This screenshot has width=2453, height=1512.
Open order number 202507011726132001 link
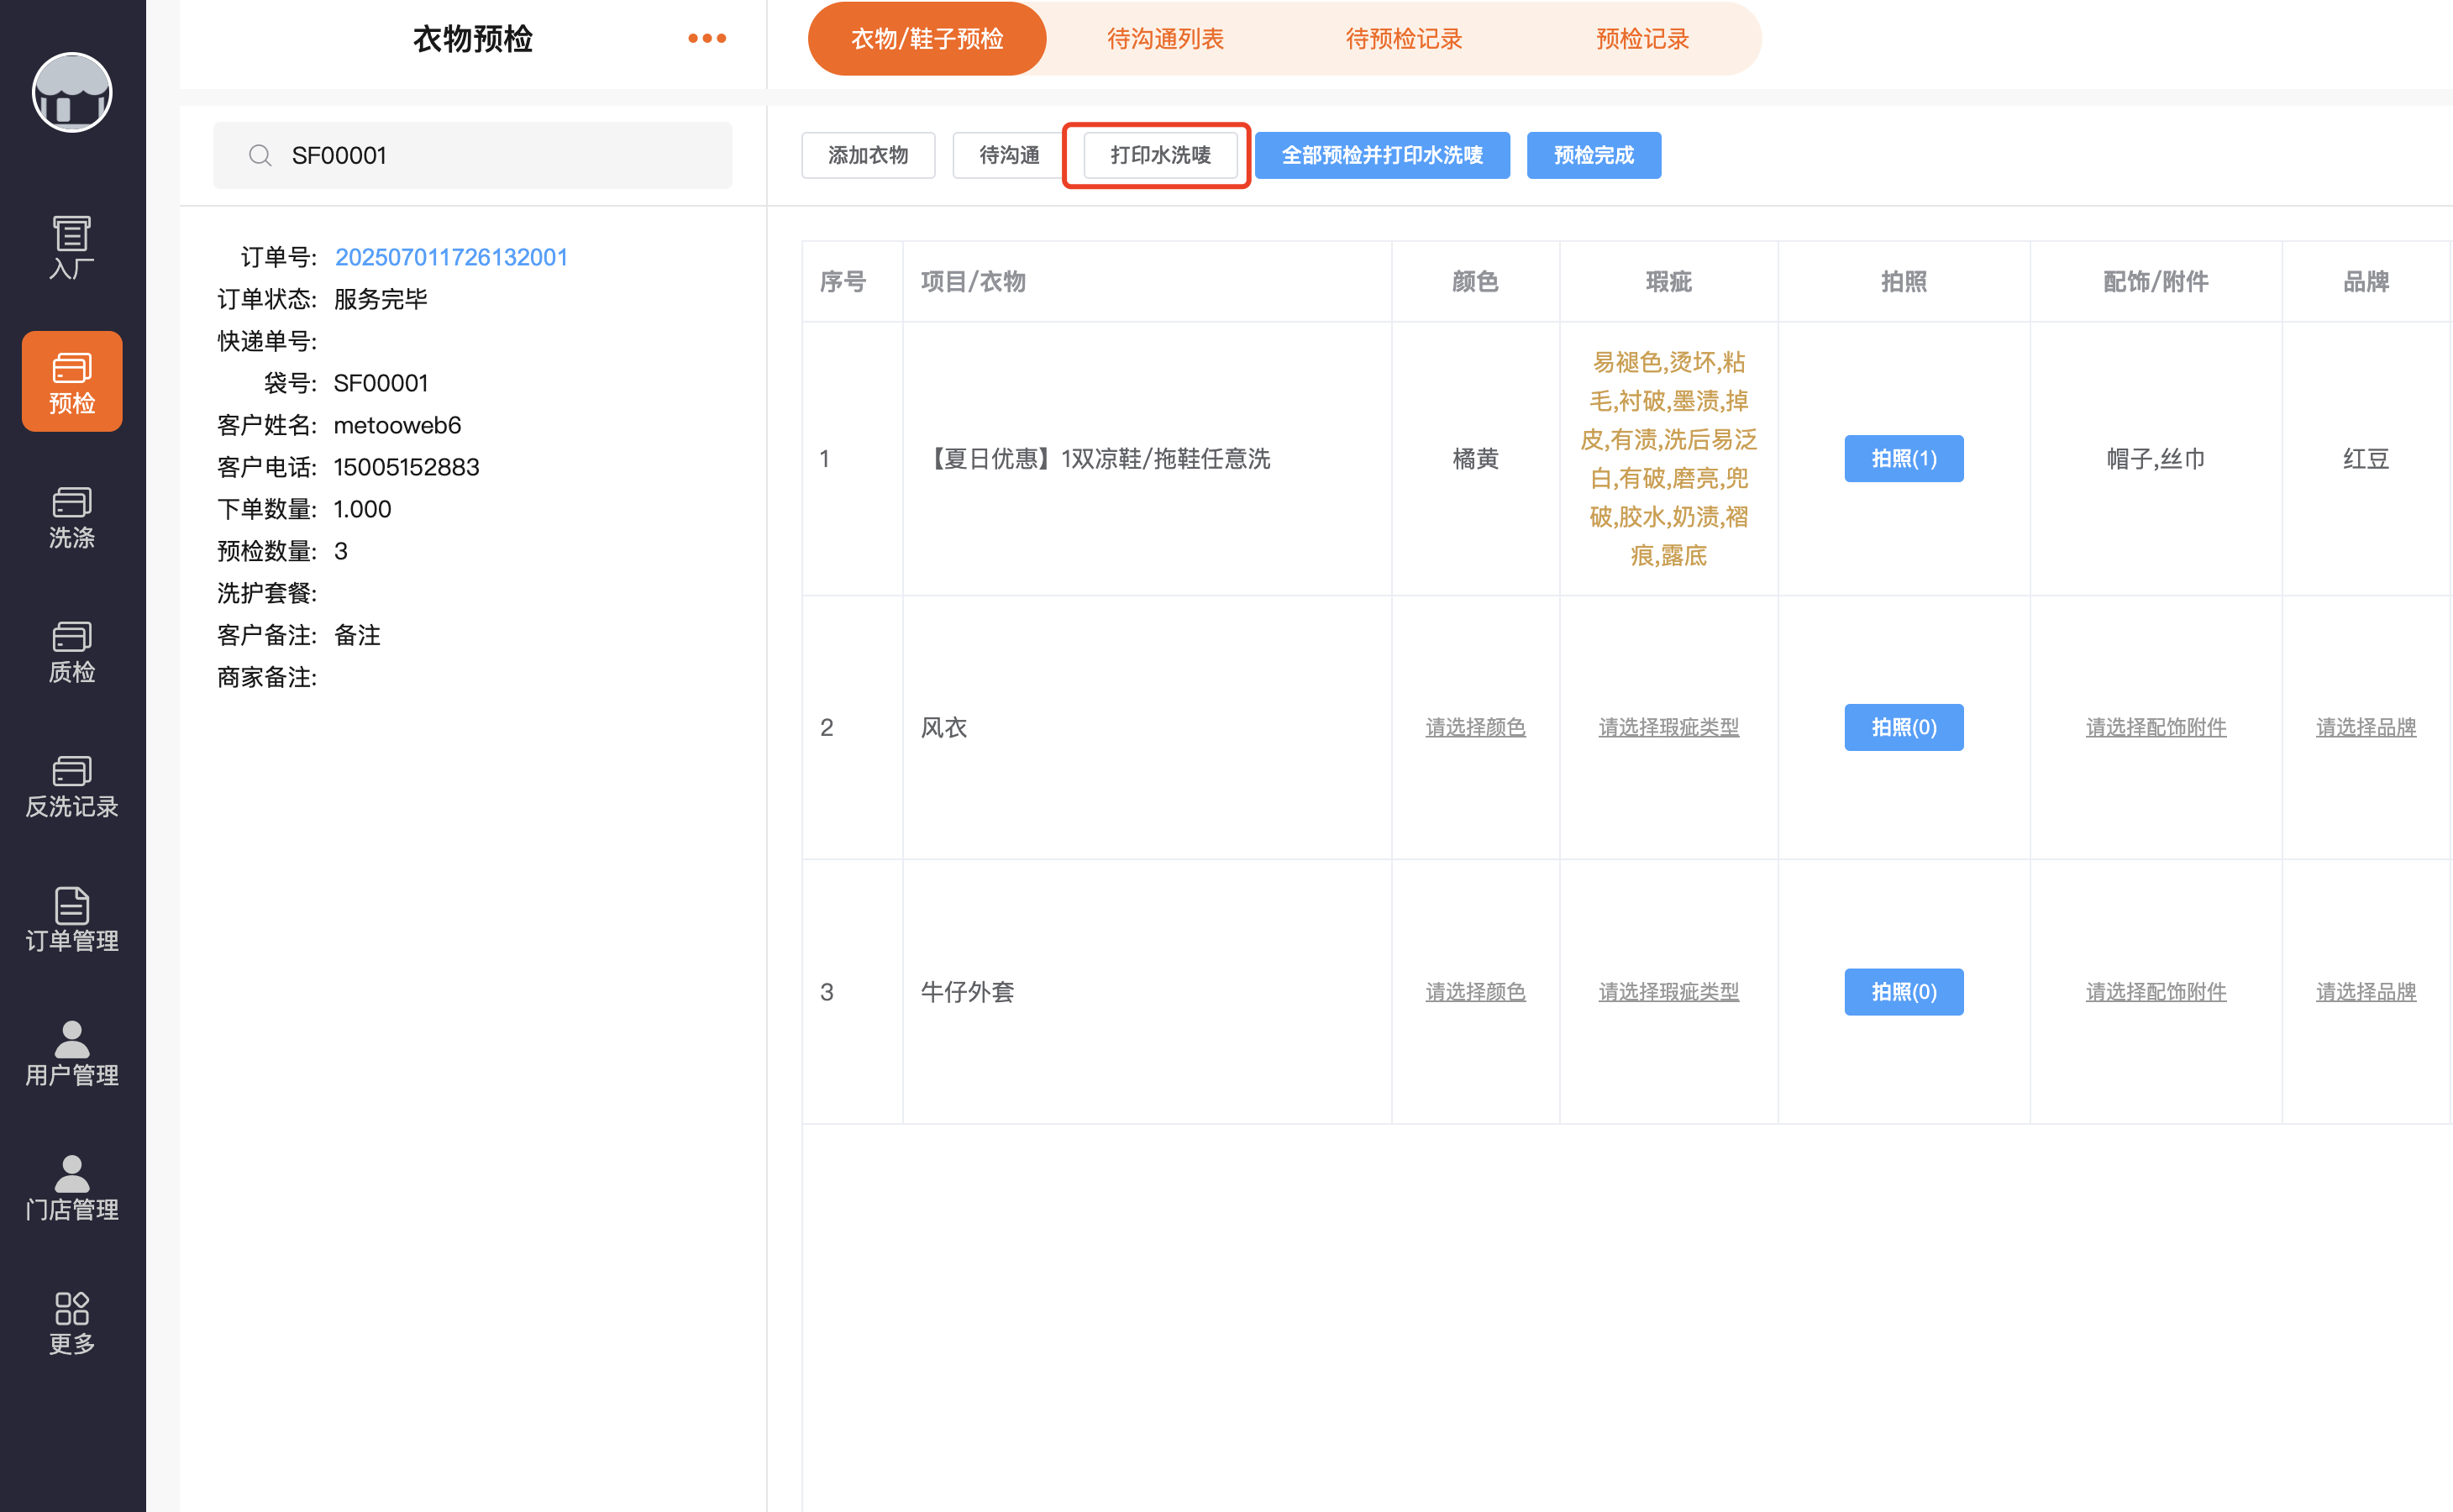click(x=451, y=257)
